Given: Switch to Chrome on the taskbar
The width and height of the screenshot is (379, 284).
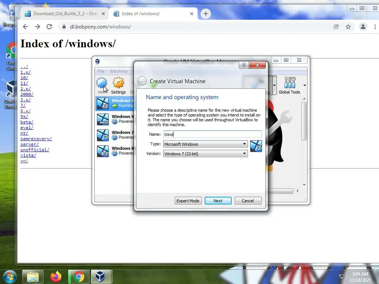Looking at the screenshot, I should 79,277.
